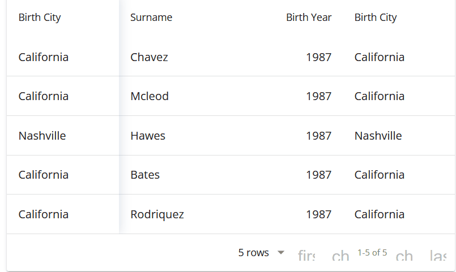Select the Rodriquez surname cell
The height and width of the screenshot is (272, 456).
tap(157, 214)
